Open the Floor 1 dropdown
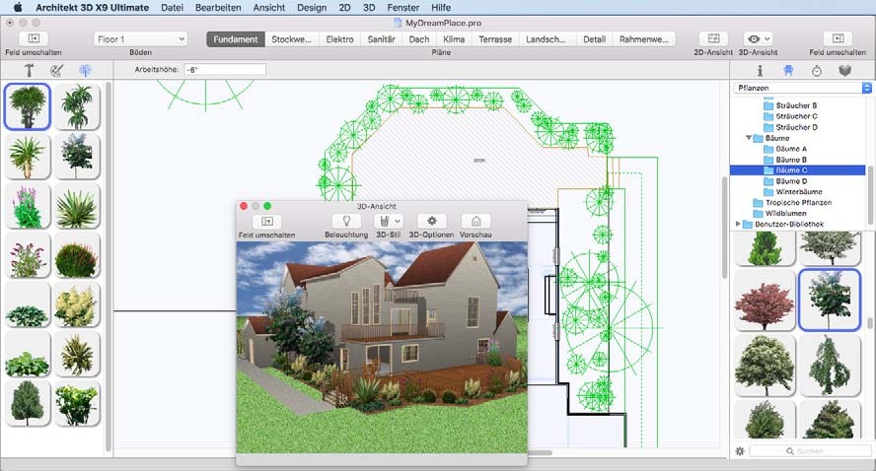 (x=141, y=39)
